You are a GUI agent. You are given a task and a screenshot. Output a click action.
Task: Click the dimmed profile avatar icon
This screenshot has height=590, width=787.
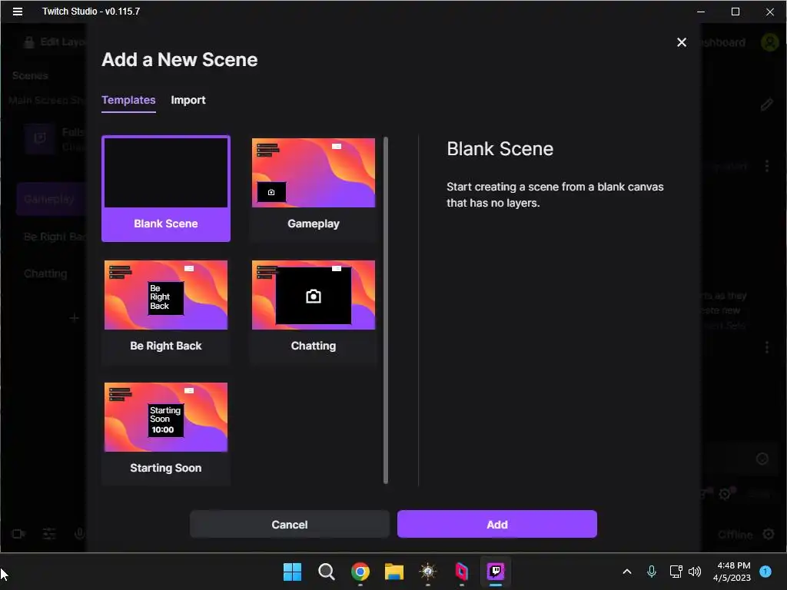[x=769, y=43]
